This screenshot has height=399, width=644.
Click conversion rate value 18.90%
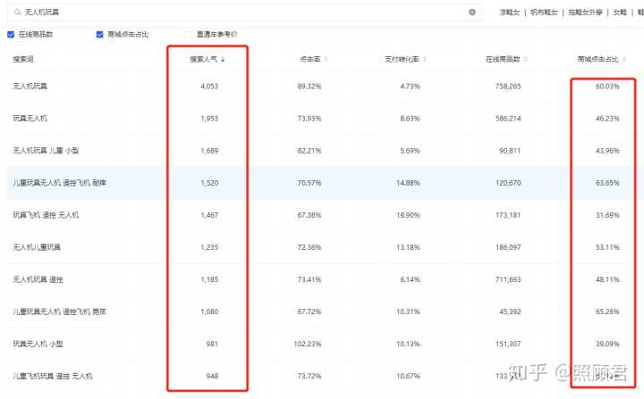coord(408,215)
